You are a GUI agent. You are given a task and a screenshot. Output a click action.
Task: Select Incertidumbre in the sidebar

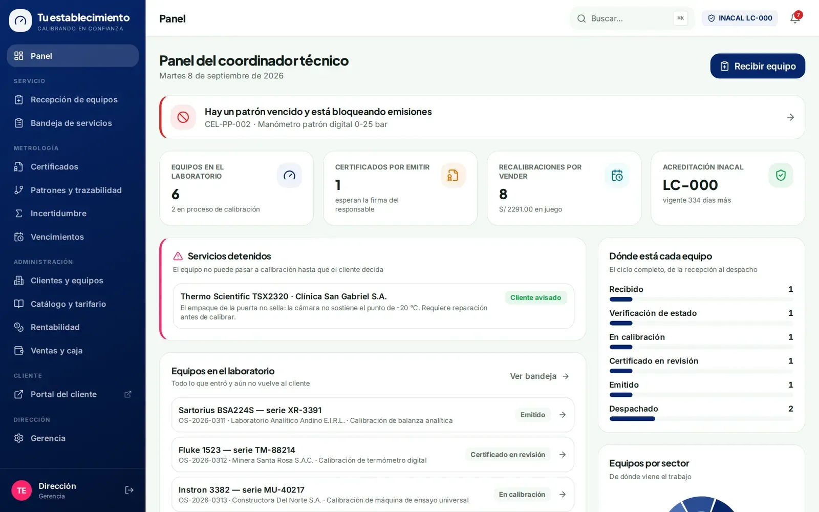click(x=73, y=214)
